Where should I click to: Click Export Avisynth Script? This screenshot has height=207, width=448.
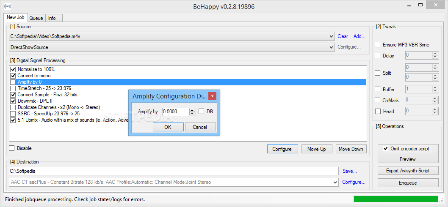point(408,171)
